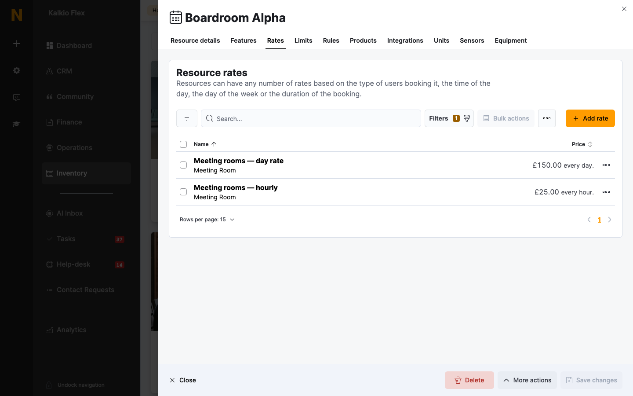Open Rows per page dropdown
633x396 pixels.
(207, 220)
